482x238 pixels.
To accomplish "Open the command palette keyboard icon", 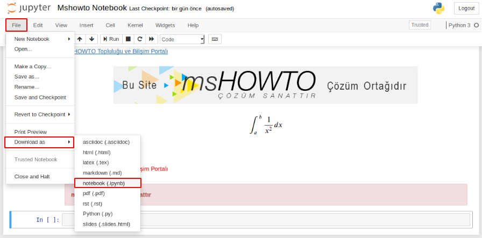I will pos(215,39).
